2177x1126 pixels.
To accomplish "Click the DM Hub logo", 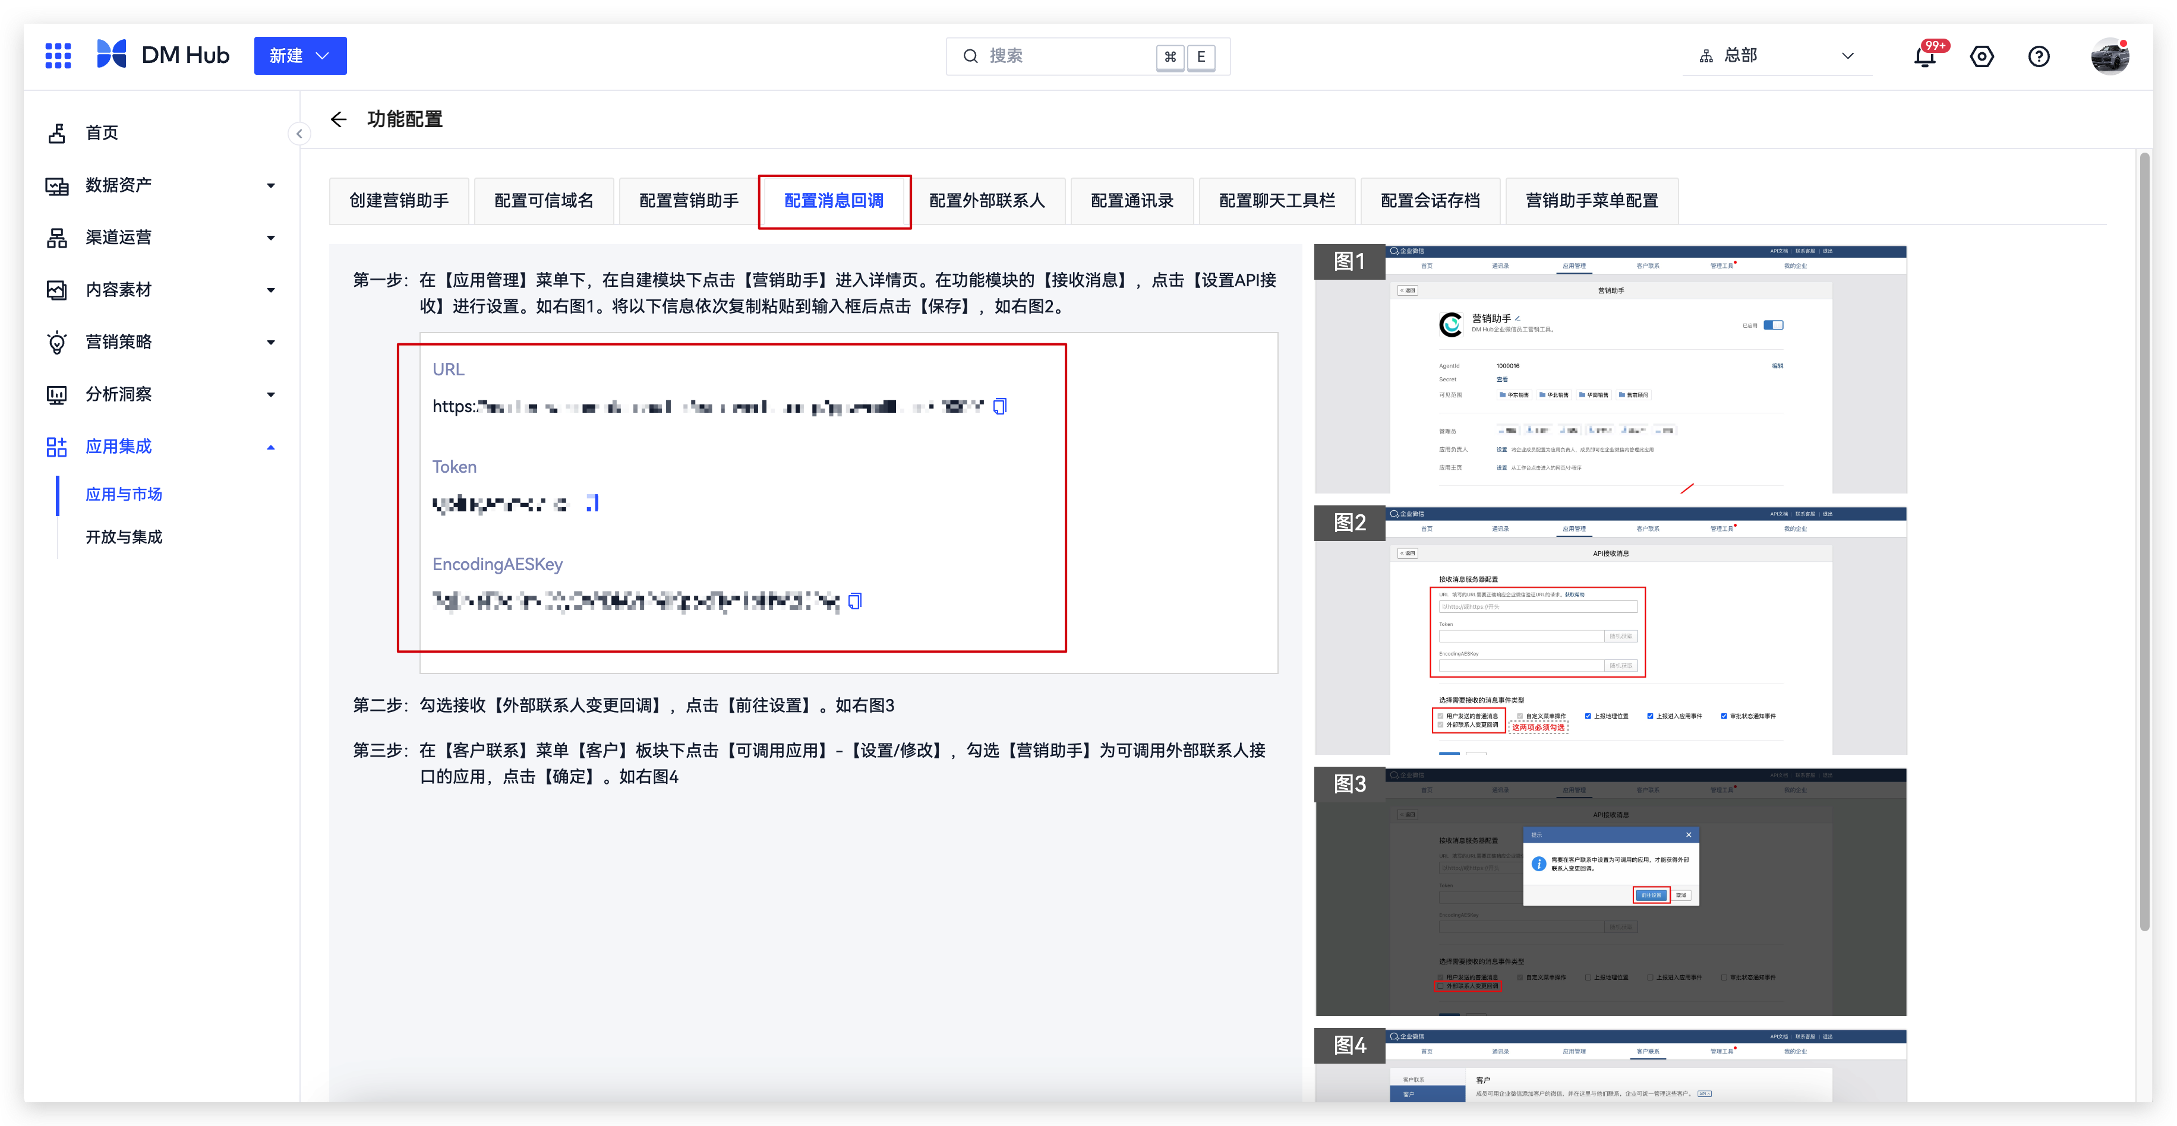I will [162, 56].
